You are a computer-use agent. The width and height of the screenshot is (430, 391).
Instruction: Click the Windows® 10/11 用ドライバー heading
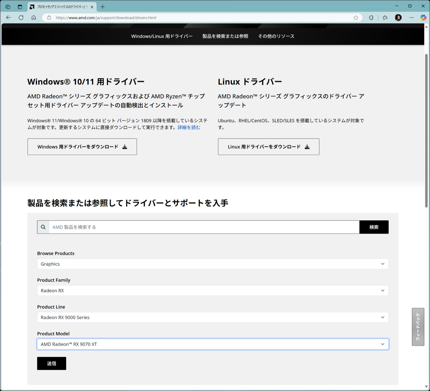[86, 82]
